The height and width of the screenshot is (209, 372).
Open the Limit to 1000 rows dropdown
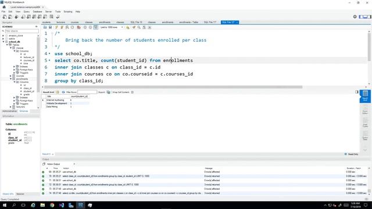click(112, 27)
